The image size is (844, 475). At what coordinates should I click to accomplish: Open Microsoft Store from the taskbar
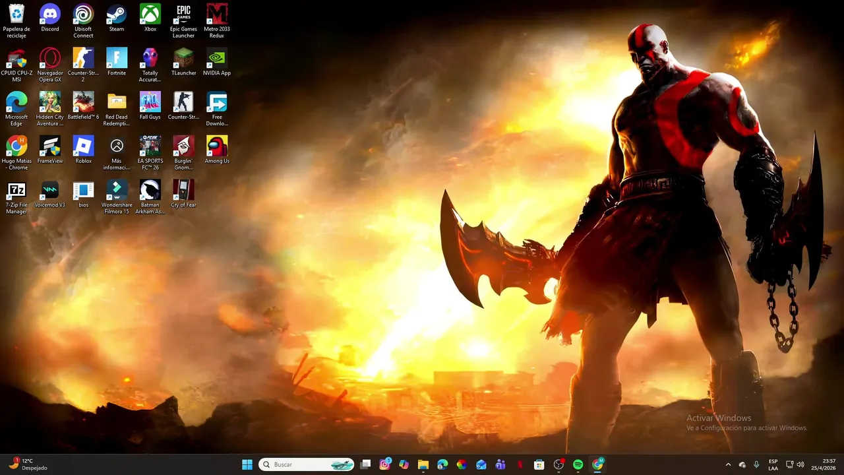pos(539,464)
